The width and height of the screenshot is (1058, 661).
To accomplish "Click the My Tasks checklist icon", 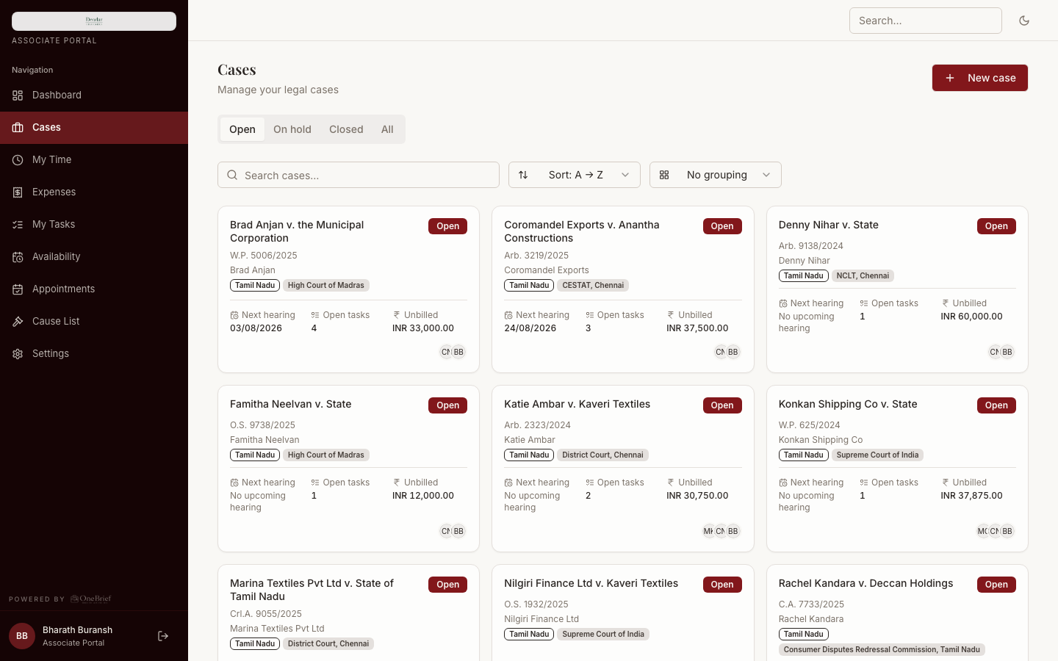I will [18, 225].
